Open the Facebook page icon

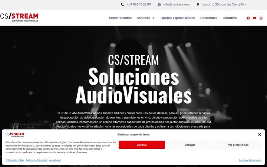click(248, 18)
